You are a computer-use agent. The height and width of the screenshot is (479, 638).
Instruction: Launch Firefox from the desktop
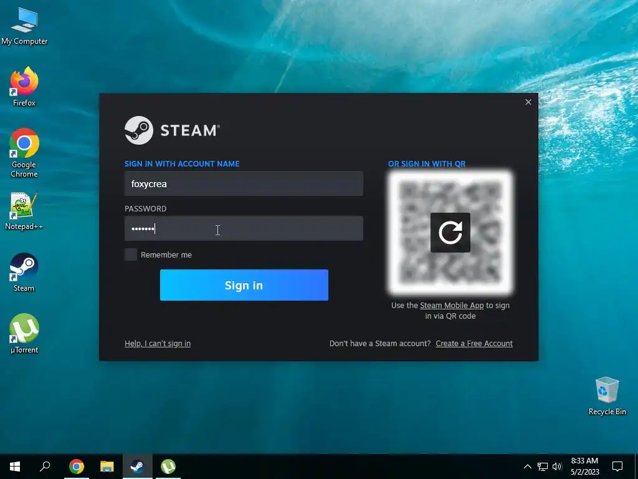24,86
